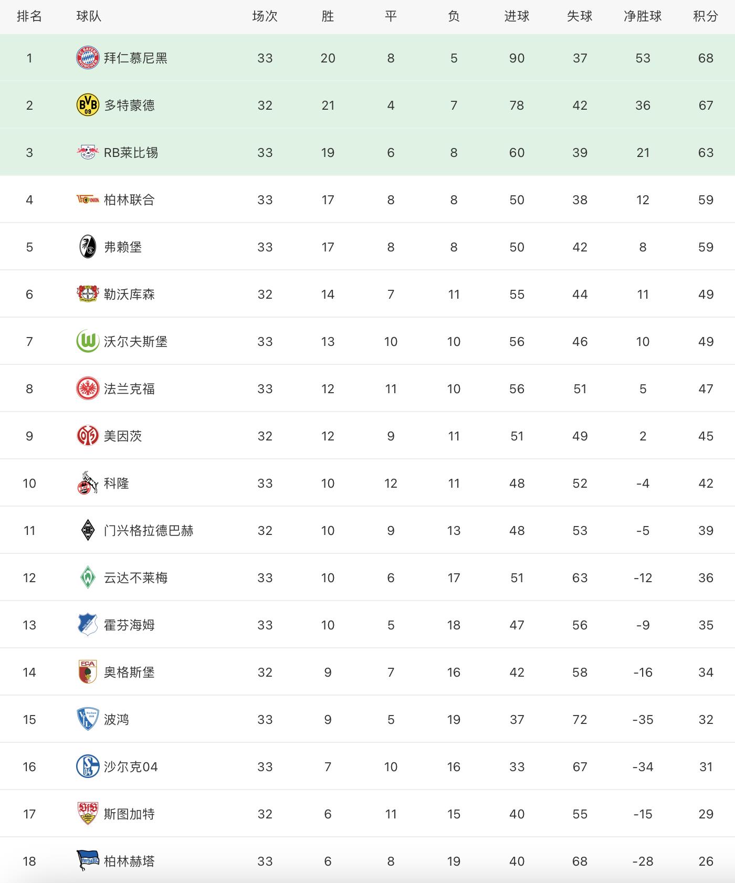Click the Eintracht Frankfurt eagle logo

click(x=88, y=388)
